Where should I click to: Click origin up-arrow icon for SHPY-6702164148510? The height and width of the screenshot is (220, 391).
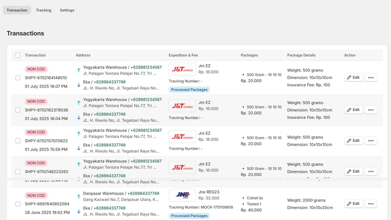pos(79,70)
